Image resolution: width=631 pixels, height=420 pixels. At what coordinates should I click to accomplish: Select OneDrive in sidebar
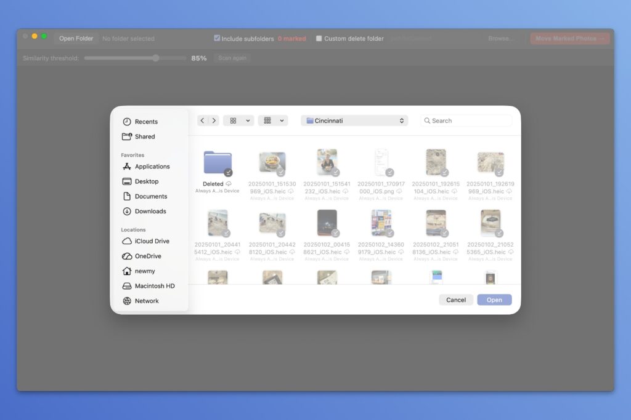click(x=148, y=256)
